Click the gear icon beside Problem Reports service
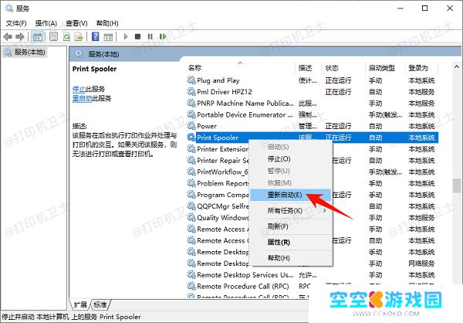This screenshot has height=323, width=463. (191, 183)
